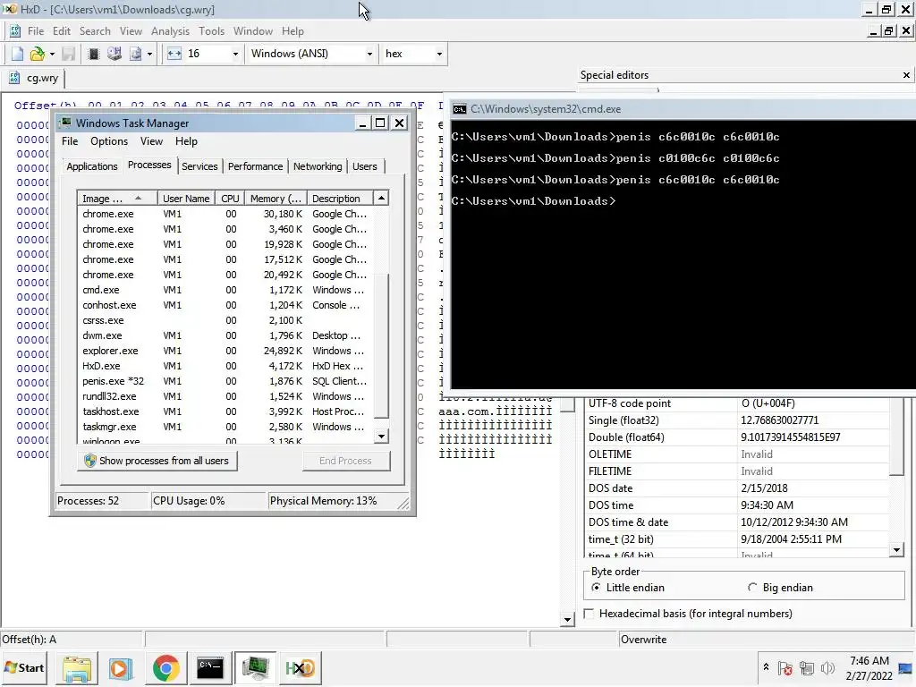This screenshot has height=687, width=916.
Task: Open the hex offset base dropdown
Action: click(439, 55)
